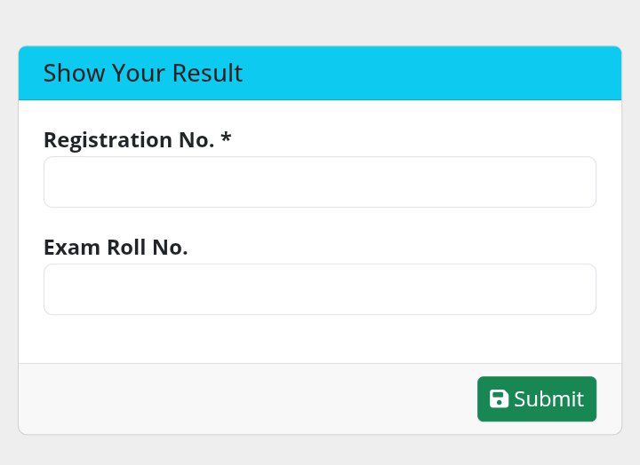Image resolution: width=640 pixels, height=465 pixels.
Task: Click the "Show Your Result" heading
Action: [x=142, y=73]
